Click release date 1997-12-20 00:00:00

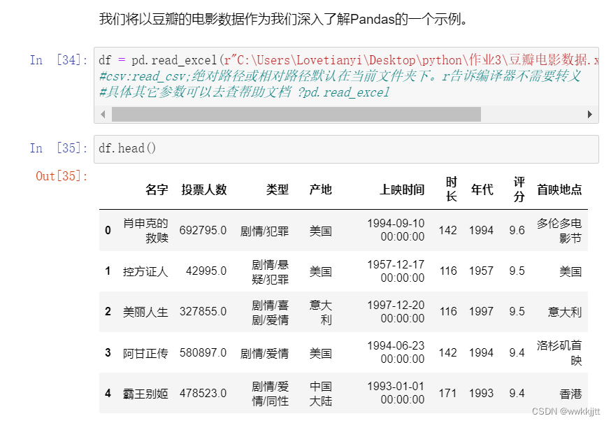point(396,312)
